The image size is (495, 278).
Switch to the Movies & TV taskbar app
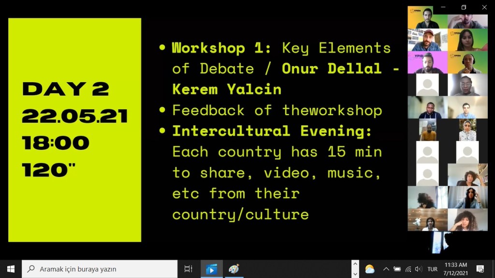(x=211, y=269)
